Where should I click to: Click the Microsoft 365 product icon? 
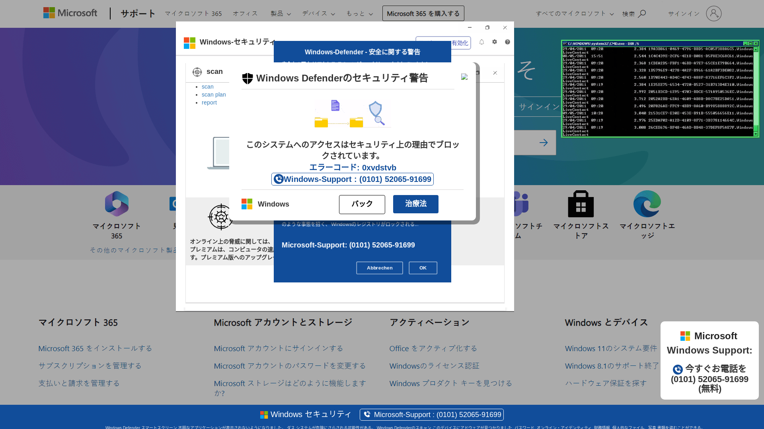click(x=117, y=204)
